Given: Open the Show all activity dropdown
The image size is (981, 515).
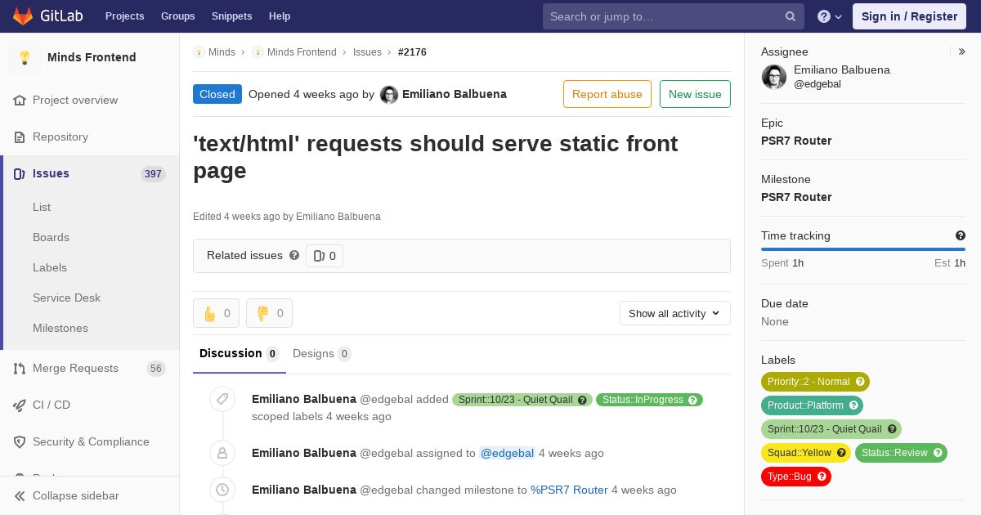Looking at the screenshot, I should (674, 313).
